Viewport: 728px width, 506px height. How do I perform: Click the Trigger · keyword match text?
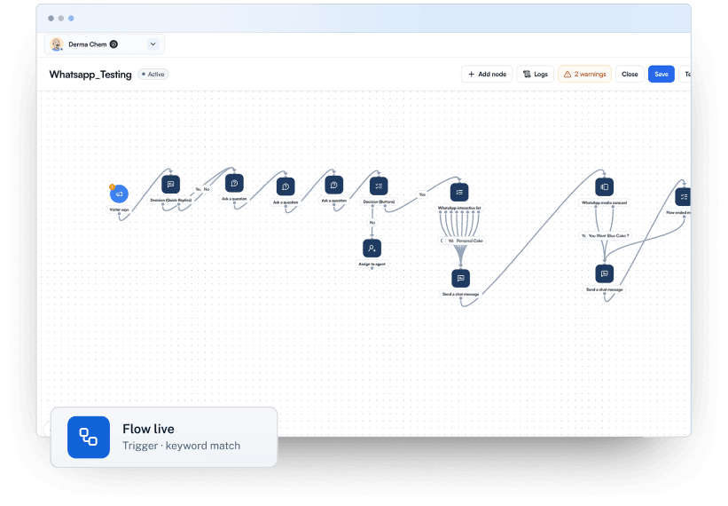click(x=182, y=446)
